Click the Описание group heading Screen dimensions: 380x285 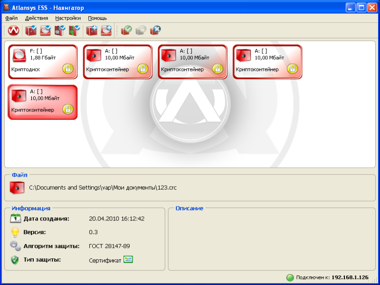tap(189, 208)
